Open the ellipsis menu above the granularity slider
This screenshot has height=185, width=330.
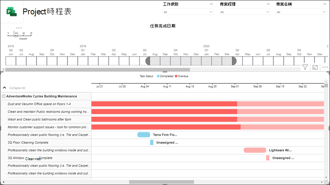pos(19,28)
